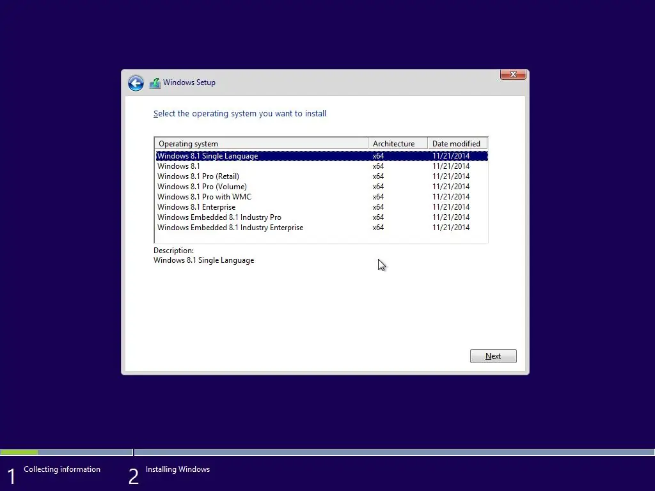Screen dimensions: 655x491
Task: Sort by the Architecture column header
Action: pos(396,143)
